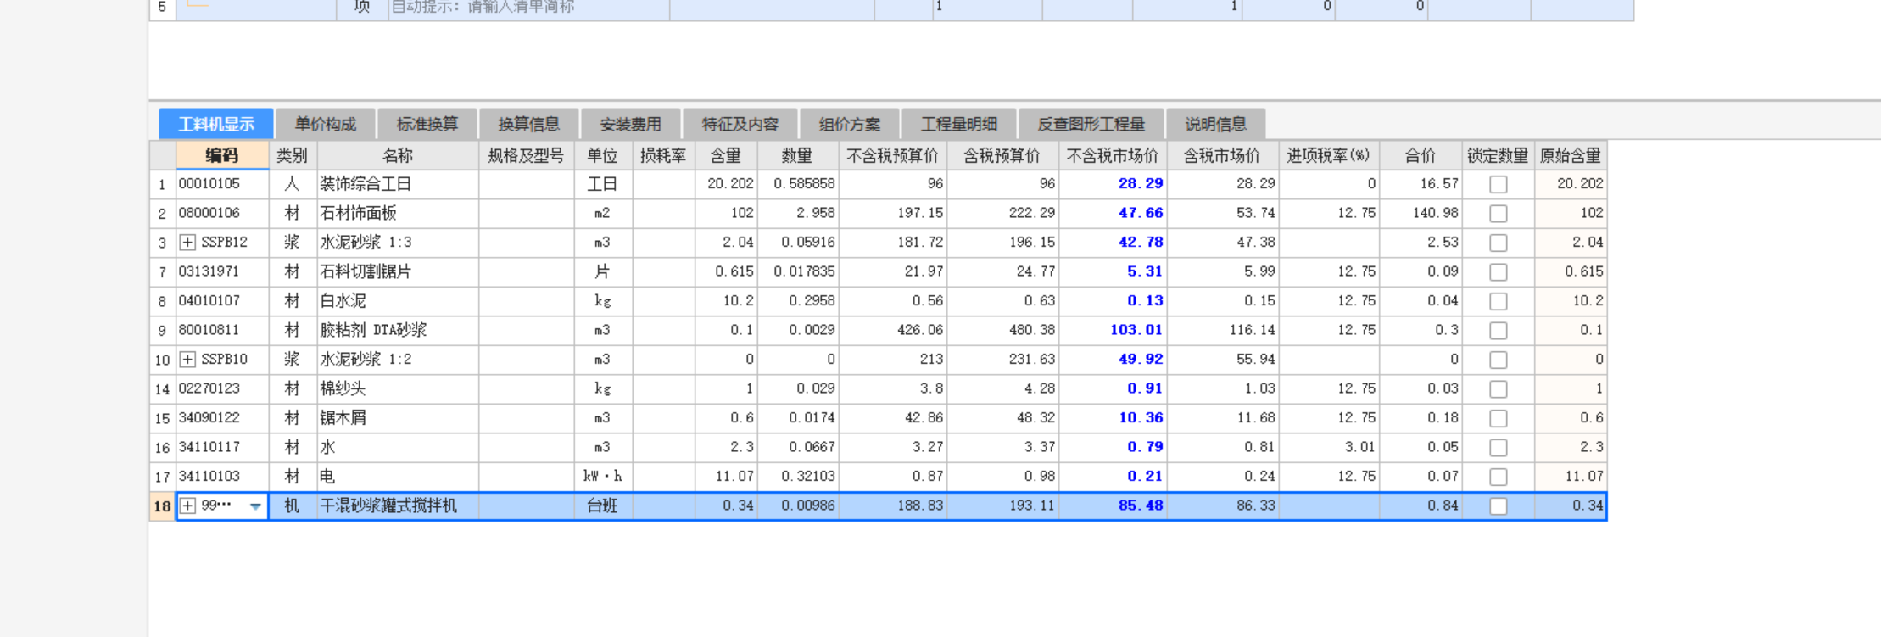1881x637 pixels.
Task: Click the 自动提示 input cell in row 5
Action: pos(528,8)
